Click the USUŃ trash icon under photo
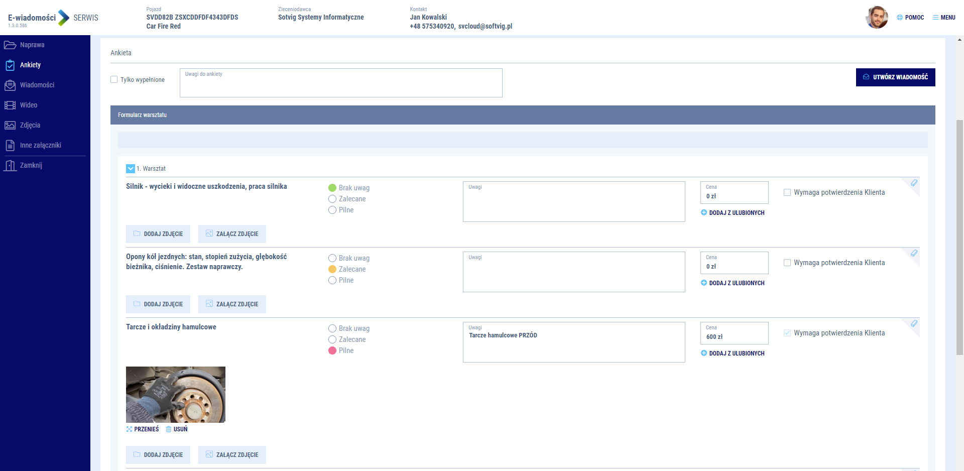The height and width of the screenshot is (471, 964). [x=169, y=429]
